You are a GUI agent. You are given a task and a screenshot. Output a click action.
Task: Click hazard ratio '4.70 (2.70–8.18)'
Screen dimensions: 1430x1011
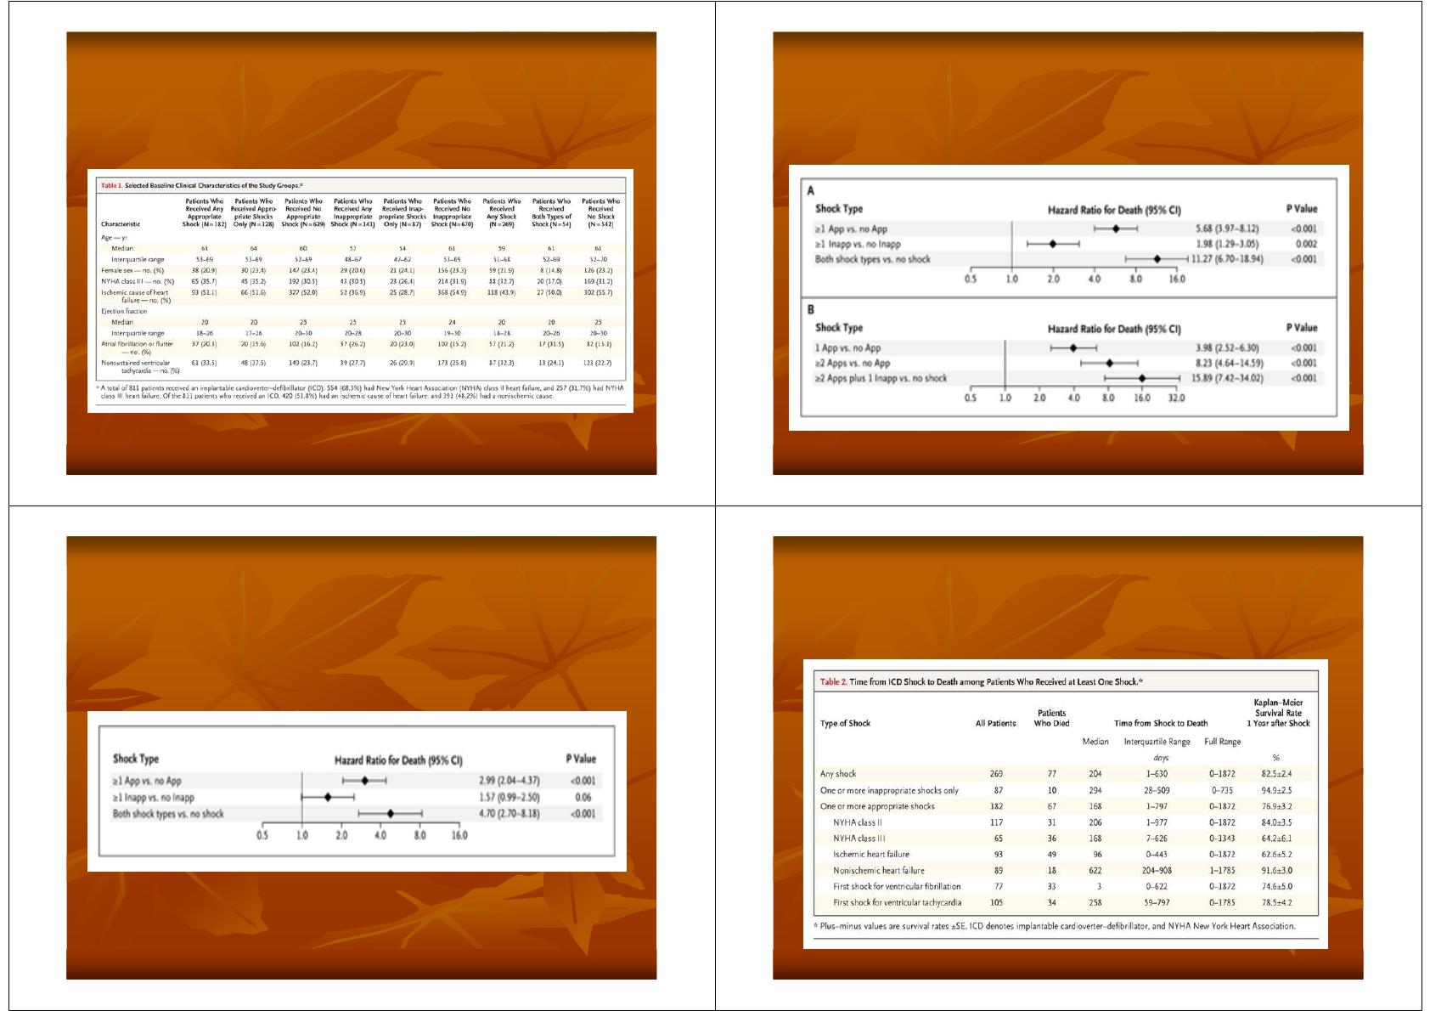click(510, 813)
